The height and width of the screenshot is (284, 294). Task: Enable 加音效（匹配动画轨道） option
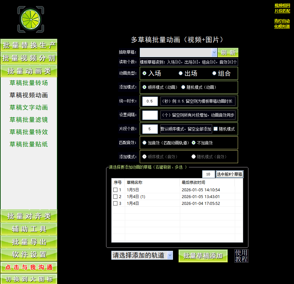144,143
